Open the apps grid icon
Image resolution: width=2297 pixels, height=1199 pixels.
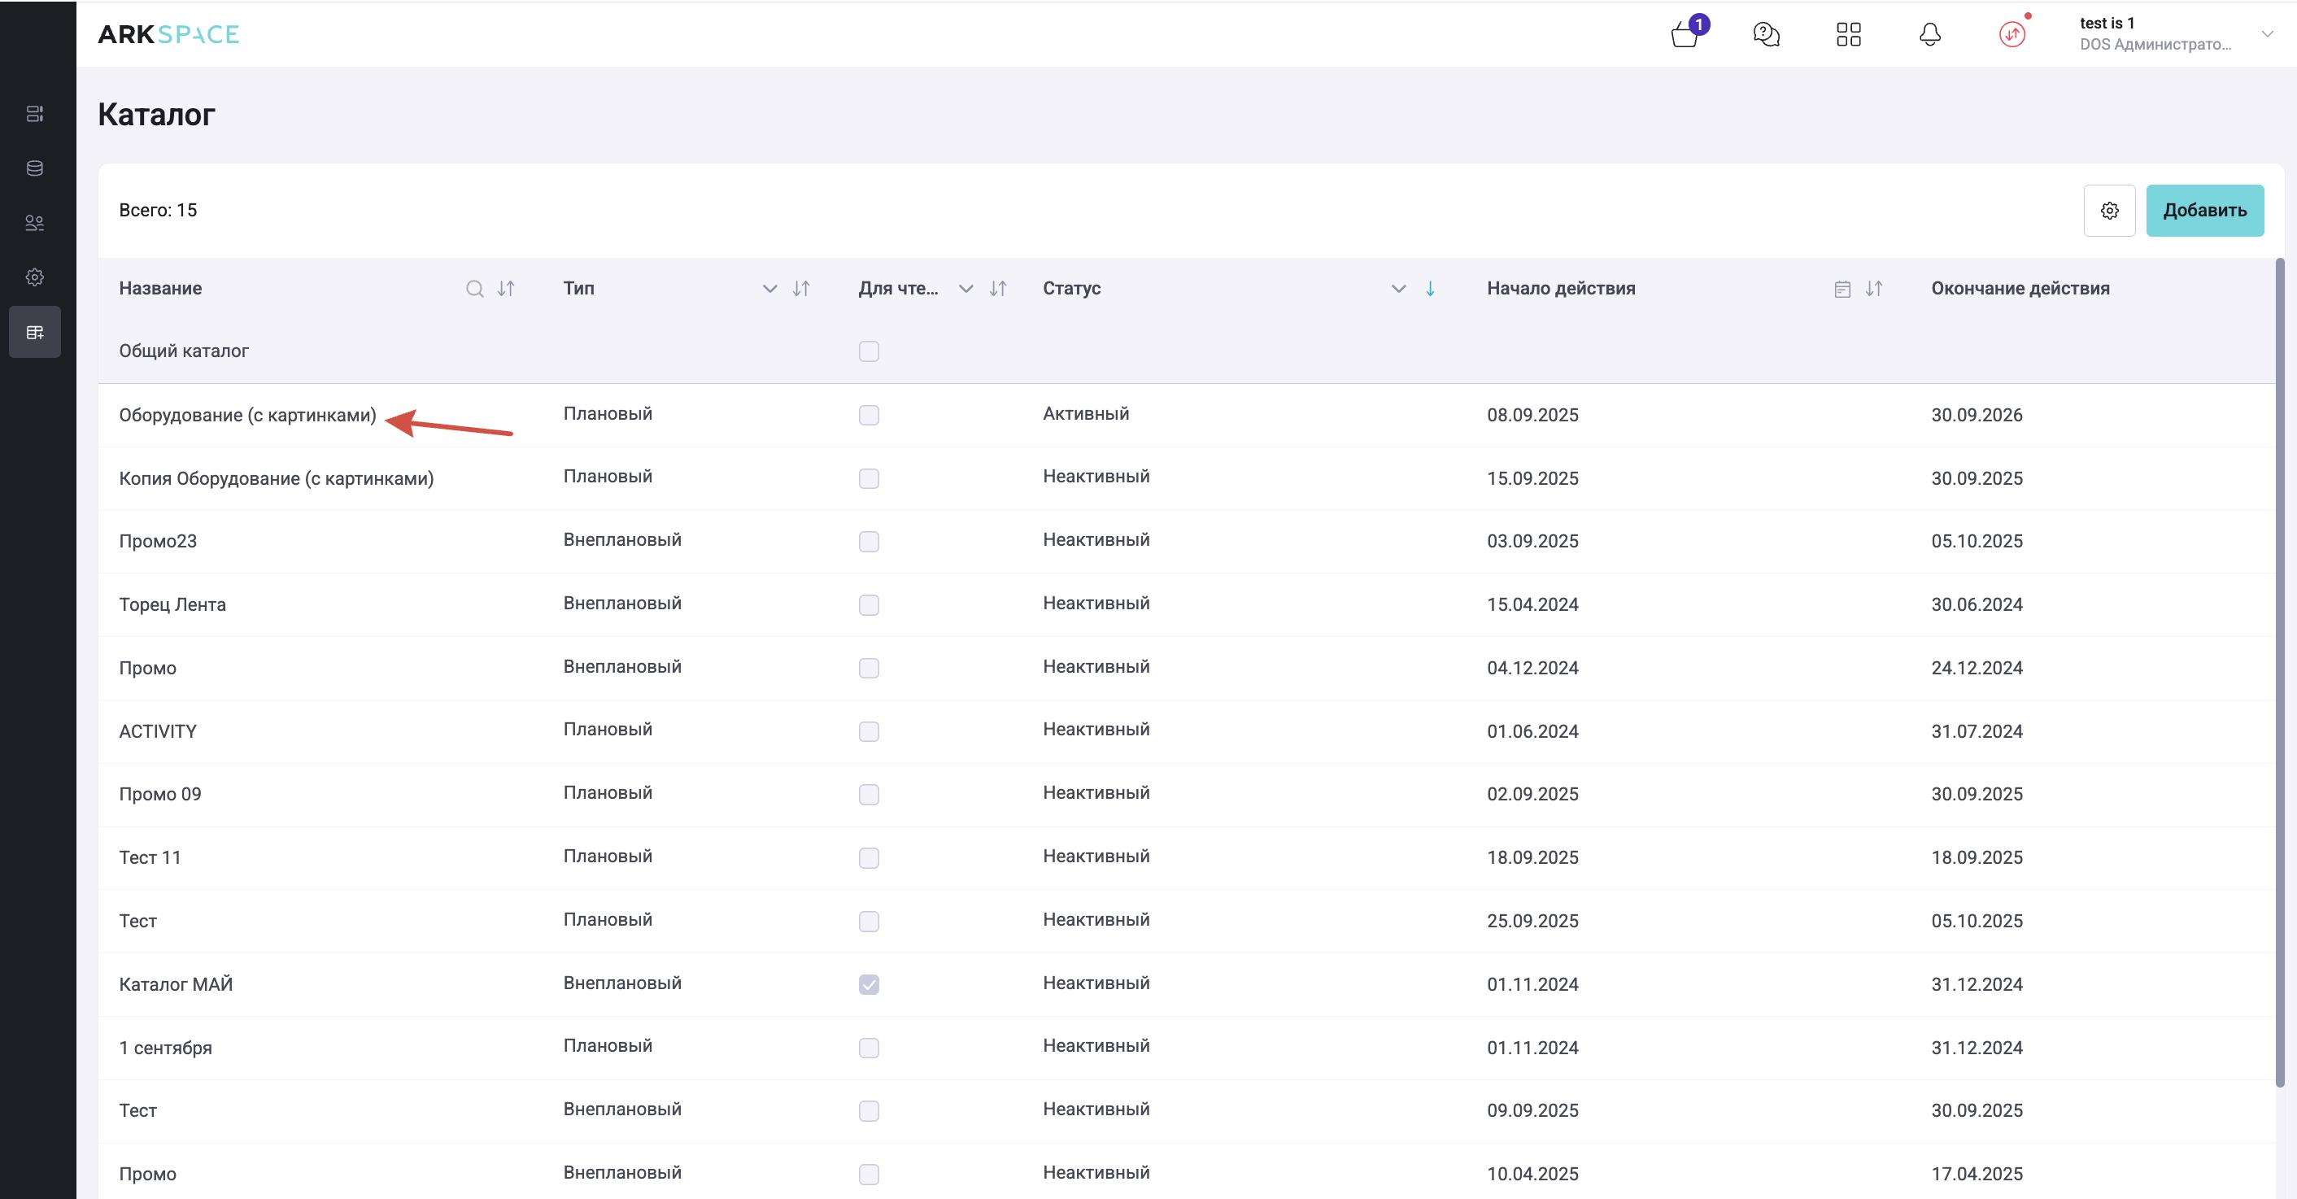click(x=1849, y=35)
